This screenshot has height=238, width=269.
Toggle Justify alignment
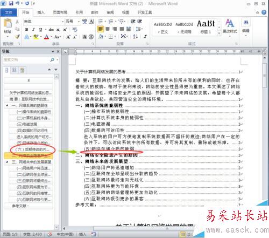122,29
